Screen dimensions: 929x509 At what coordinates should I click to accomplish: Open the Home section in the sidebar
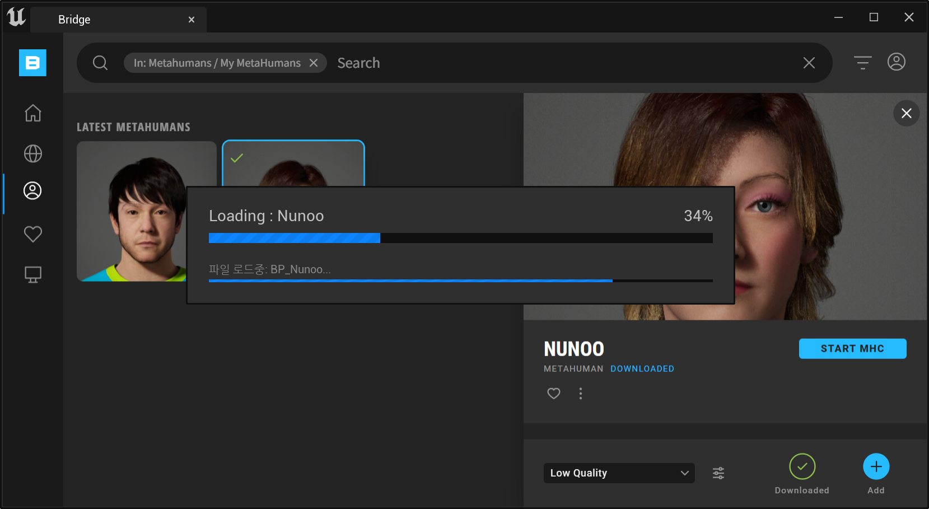click(x=33, y=113)
